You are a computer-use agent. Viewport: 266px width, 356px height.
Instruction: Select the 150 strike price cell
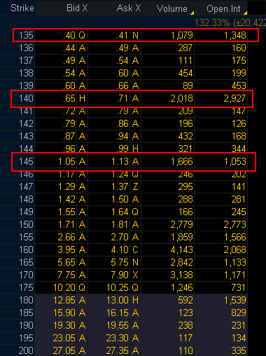click(x=26, y=224)
